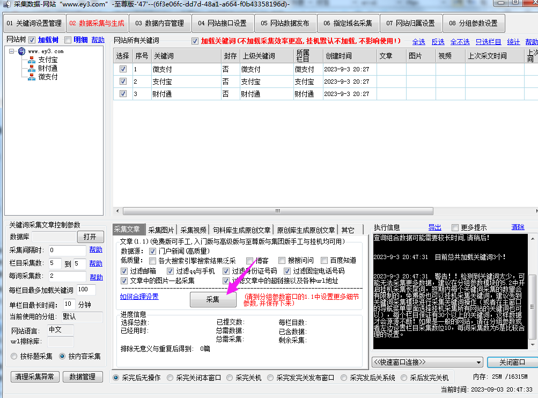Open the 如何合理设置 link
Viewport: 538px width, 398px height.
click(139, 297)
